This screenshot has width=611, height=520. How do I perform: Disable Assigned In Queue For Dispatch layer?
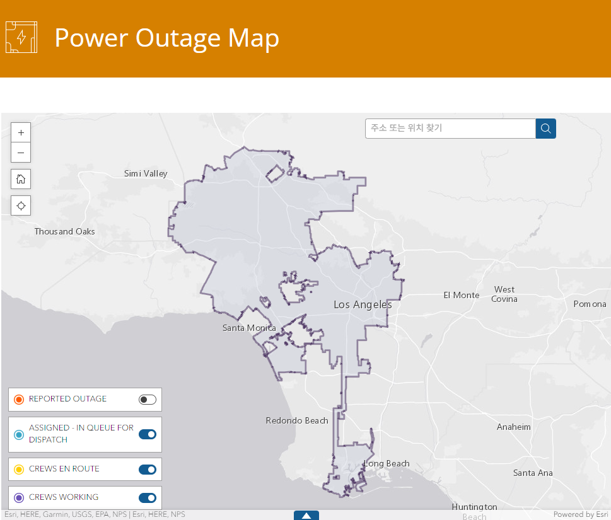pos(148,434)
